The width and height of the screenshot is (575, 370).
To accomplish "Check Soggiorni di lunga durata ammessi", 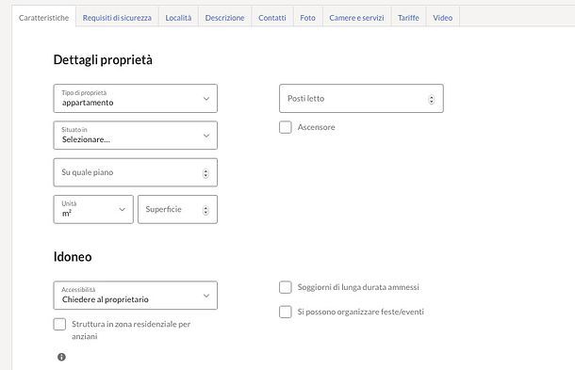I will coord(286,287).
